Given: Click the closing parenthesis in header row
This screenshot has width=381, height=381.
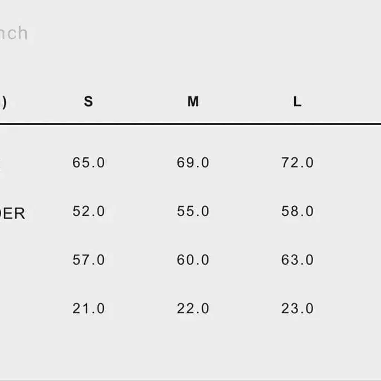Looking at the screenshot, I should coord(3,102).
